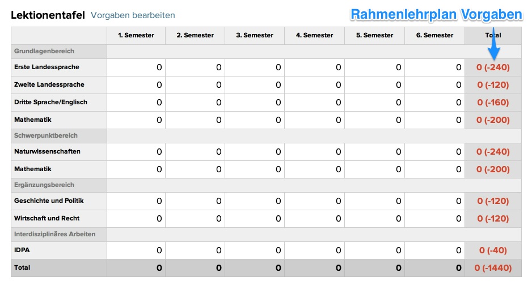Image resolution: width=532 pixels, height=289 pixels.
Task: Click Zweite Landessprache 6. Semester cell
Action: [x=434, y=85]
